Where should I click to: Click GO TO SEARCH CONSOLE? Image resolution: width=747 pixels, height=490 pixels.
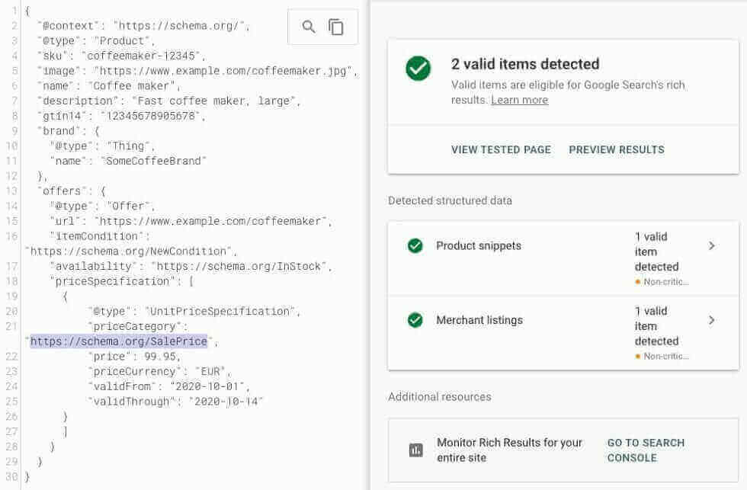point(646,450)
